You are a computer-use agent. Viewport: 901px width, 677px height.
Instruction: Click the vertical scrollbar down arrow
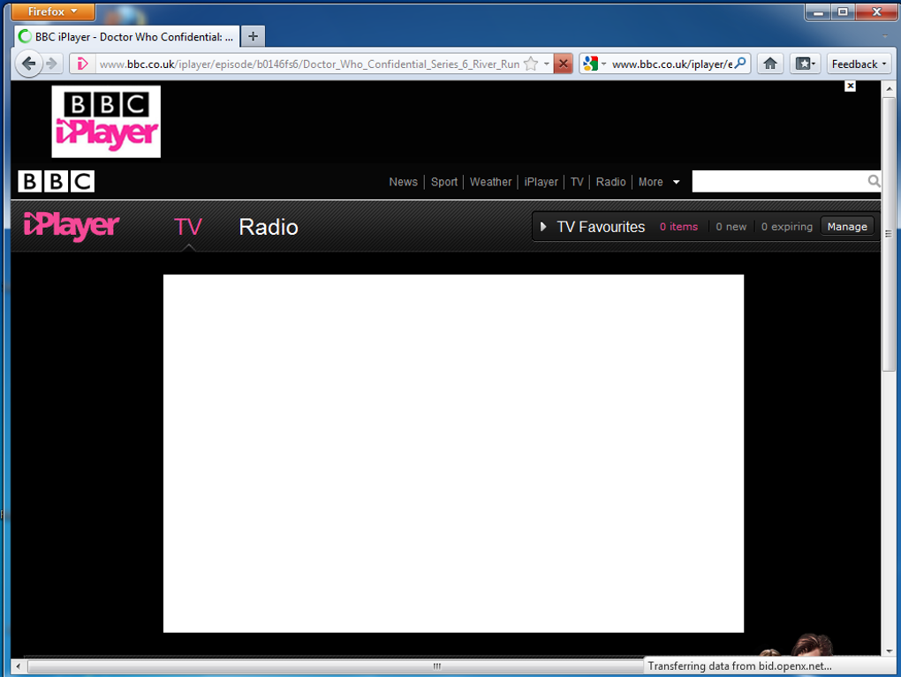pyautogui.click(x=889, y=651)
